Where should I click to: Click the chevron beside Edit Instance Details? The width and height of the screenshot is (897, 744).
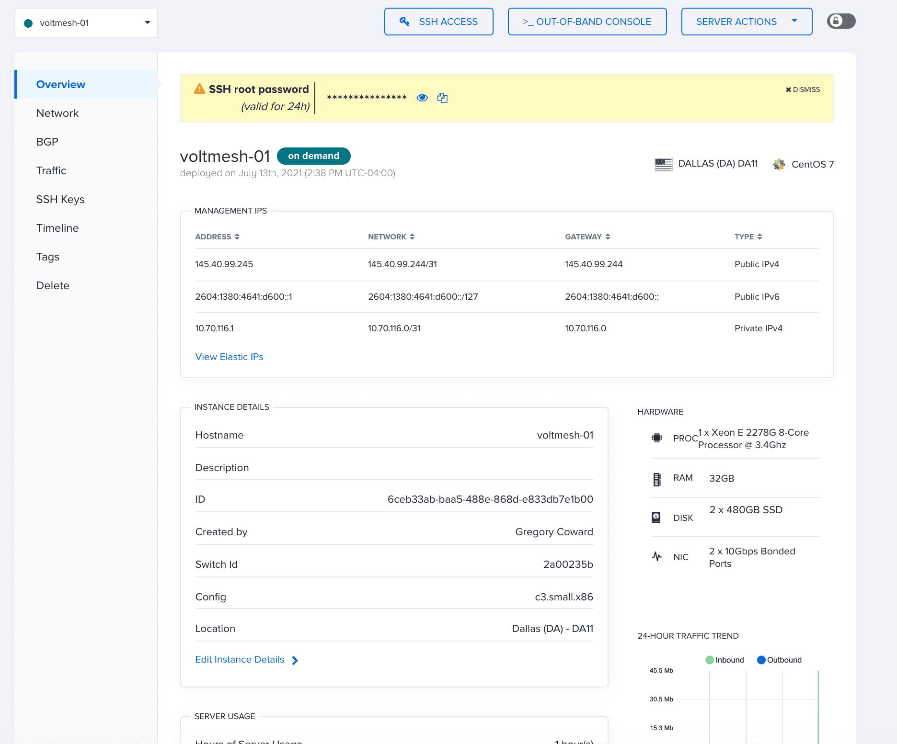(295, 660)
